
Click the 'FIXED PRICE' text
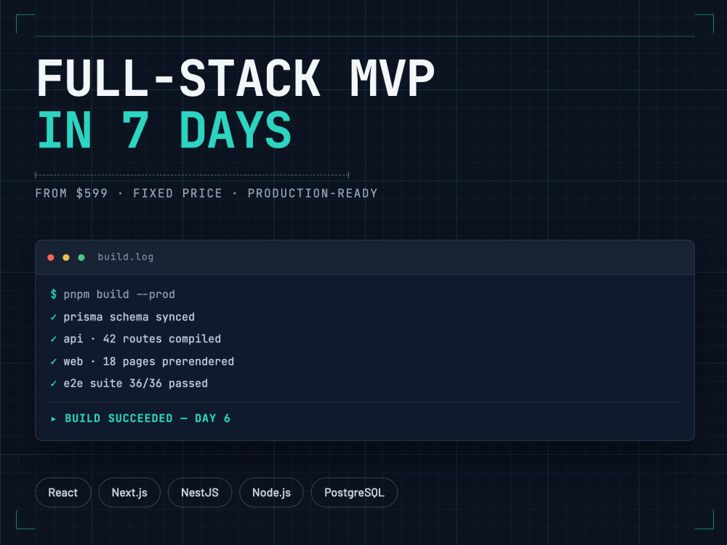[177, 193]
